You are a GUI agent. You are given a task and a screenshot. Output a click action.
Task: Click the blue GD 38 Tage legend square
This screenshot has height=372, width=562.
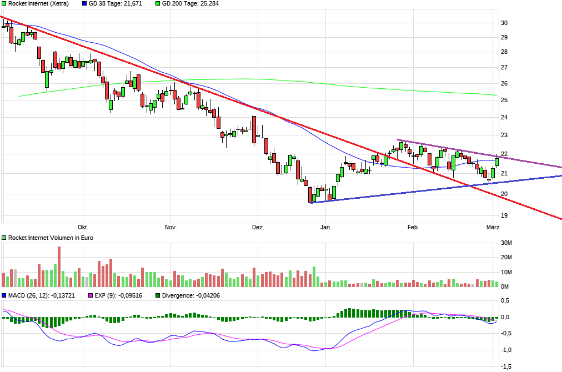tap(83, 4)
